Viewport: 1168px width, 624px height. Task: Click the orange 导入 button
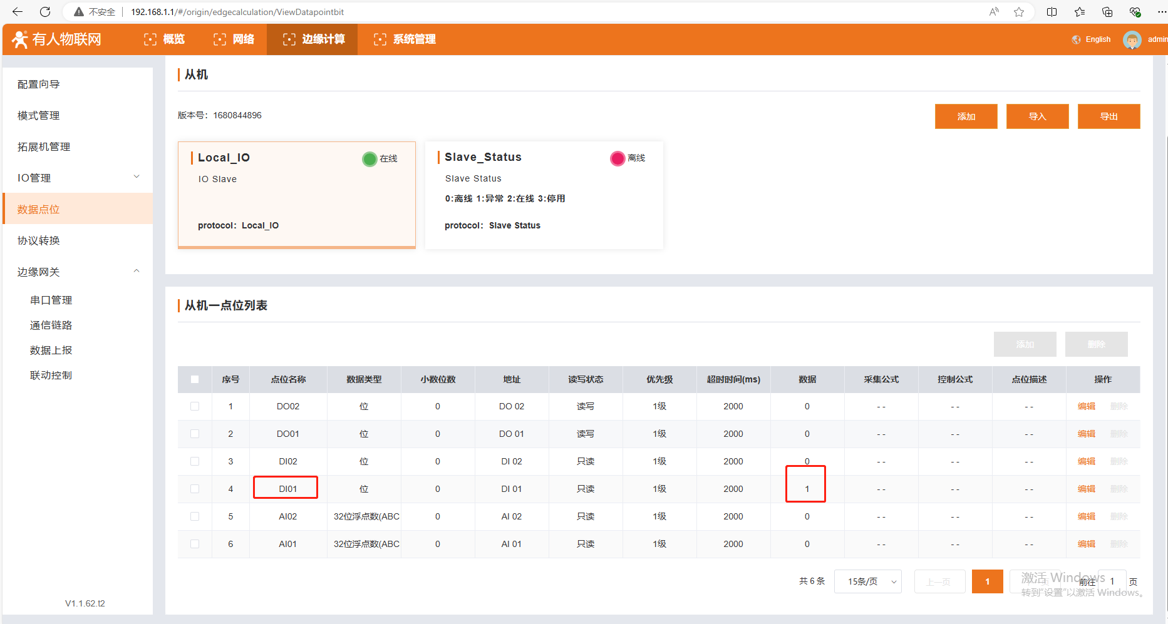1037,116
